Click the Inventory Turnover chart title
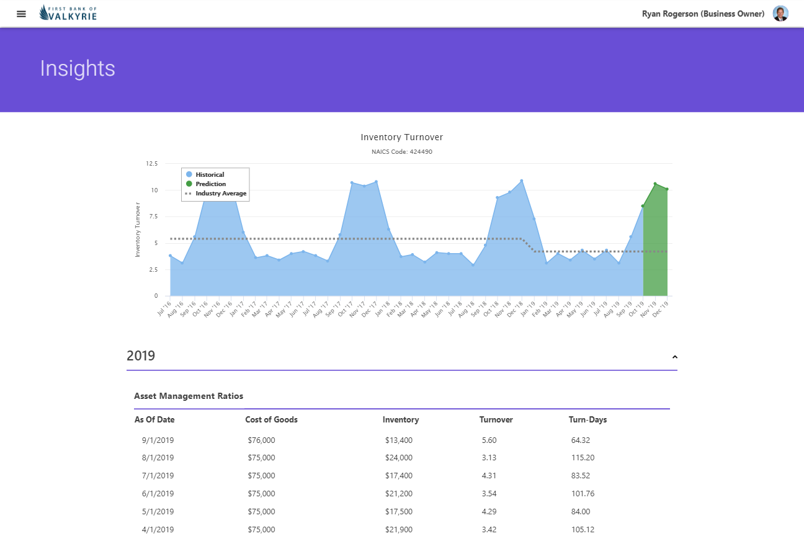The width and height of the screenshot is (804, 536). [x=402, y=137]
